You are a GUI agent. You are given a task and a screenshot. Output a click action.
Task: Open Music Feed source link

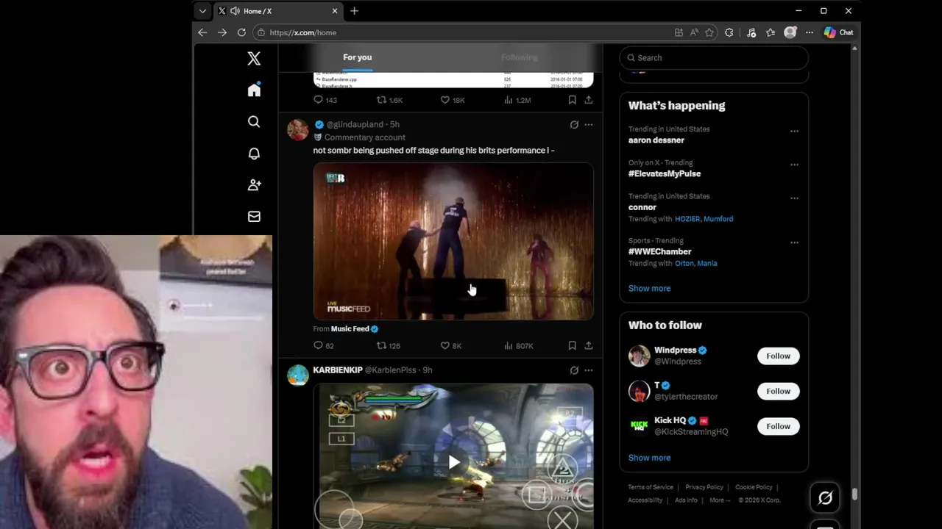coord(350,328)
